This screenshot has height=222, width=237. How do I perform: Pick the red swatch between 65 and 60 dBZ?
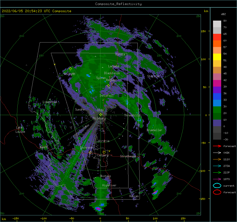coord(217,37)
